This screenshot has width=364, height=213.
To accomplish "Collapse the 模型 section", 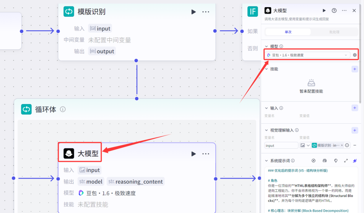I will click(267, 47).
